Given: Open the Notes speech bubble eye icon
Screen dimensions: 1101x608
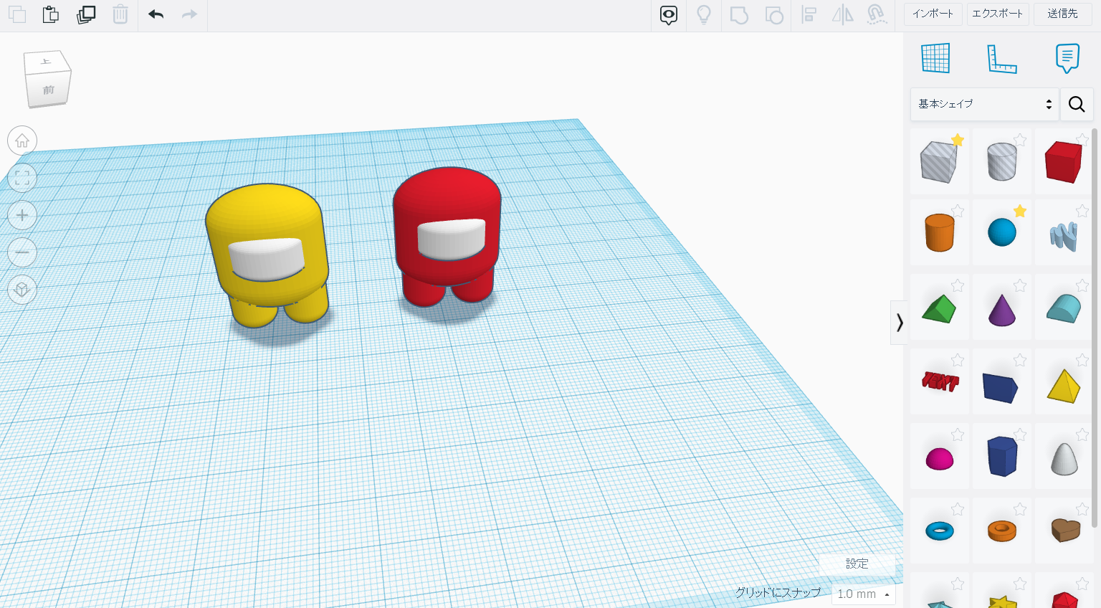Looking at the screenshot, I should coord(669,15).
